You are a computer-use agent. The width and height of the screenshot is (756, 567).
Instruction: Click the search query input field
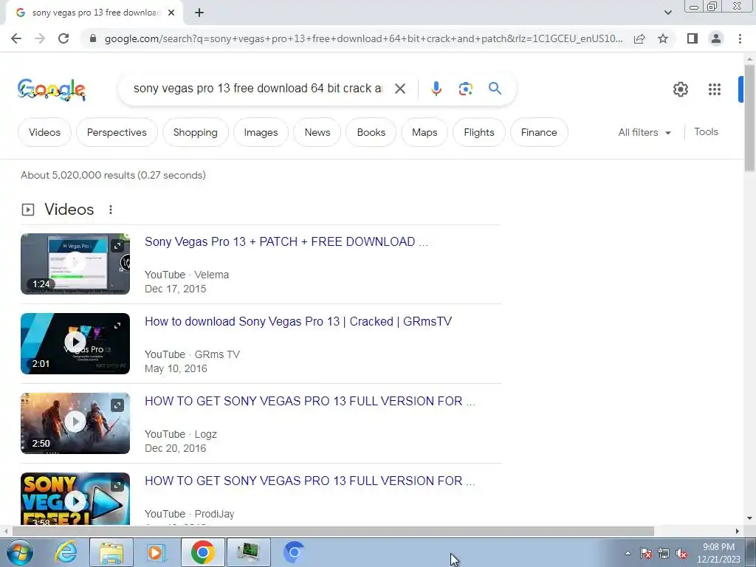click(x=258, y=89)
